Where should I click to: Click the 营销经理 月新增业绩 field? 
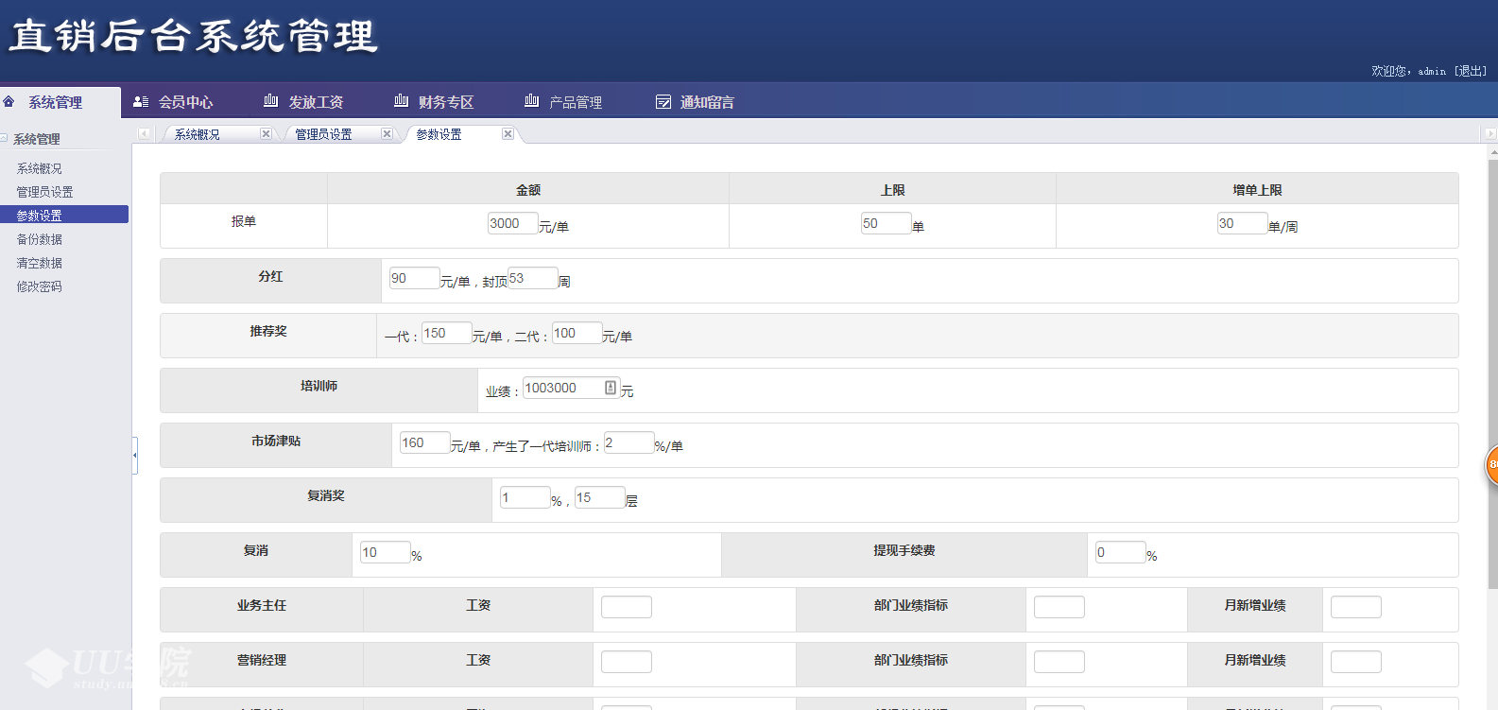[x=1356, y=662]
